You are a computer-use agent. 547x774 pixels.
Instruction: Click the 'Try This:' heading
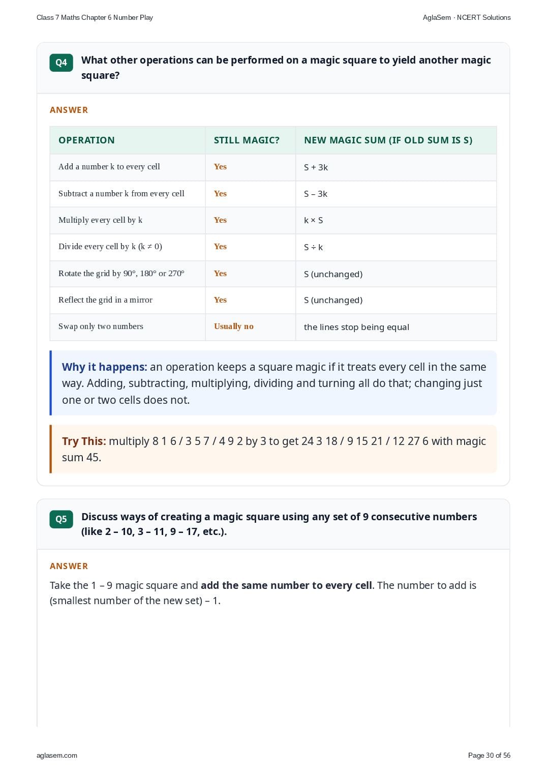(x=84, y=441)
